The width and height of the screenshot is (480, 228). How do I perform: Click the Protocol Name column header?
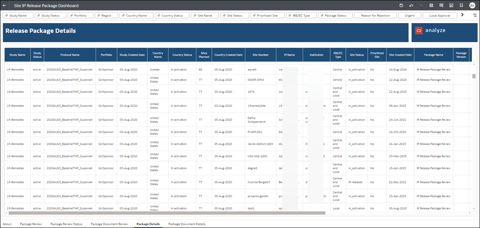[x=70, y=55]
